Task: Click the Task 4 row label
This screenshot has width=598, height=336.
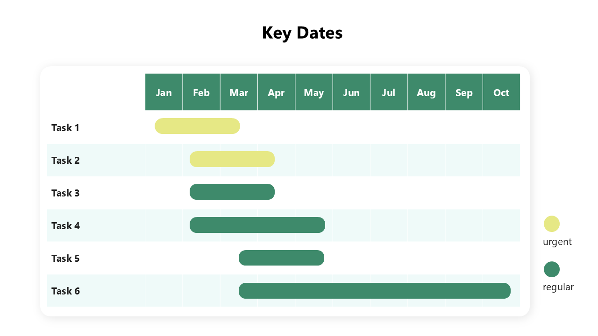Action: coord(65,226)
